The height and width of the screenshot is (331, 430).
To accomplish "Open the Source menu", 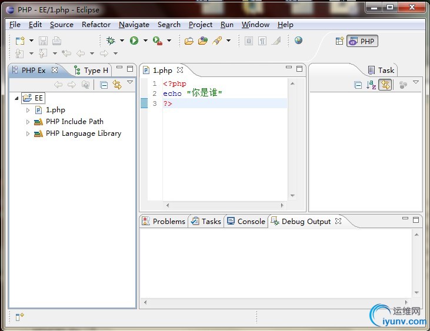I will point(62,25).
